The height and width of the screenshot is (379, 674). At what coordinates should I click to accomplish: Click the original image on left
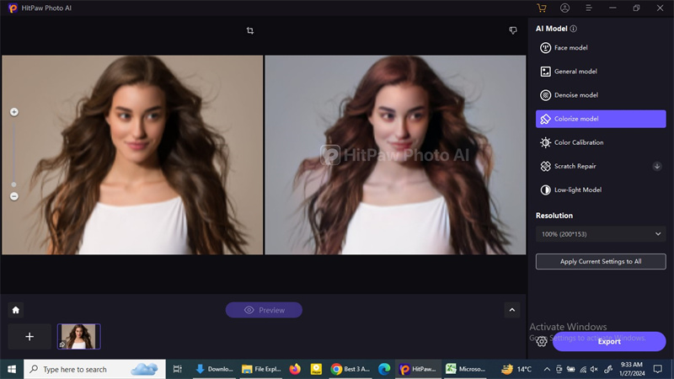[x=132, y=155]
